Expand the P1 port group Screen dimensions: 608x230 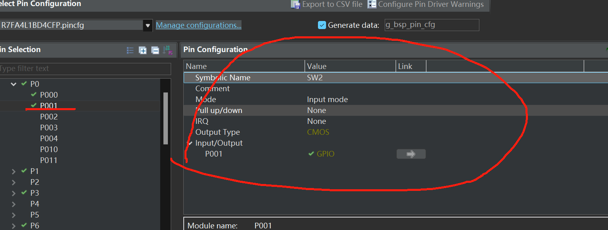tap(14, 171)
